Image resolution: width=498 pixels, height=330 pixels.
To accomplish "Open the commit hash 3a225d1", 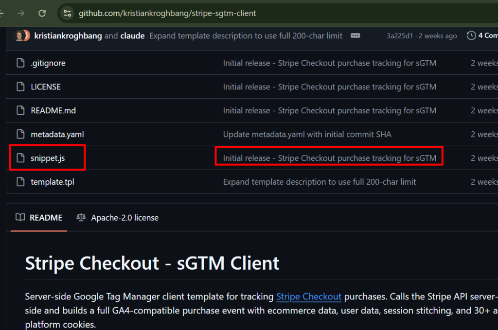I will (400, 36).
